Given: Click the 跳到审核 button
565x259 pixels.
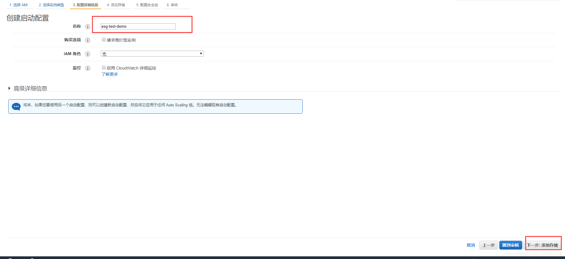Looking at the screenshot, I should 511,245.
